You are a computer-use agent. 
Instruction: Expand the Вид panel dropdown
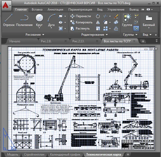tap(147, 35)
